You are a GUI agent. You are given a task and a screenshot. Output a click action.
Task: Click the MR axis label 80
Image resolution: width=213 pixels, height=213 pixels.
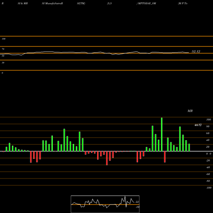[208, 127]
